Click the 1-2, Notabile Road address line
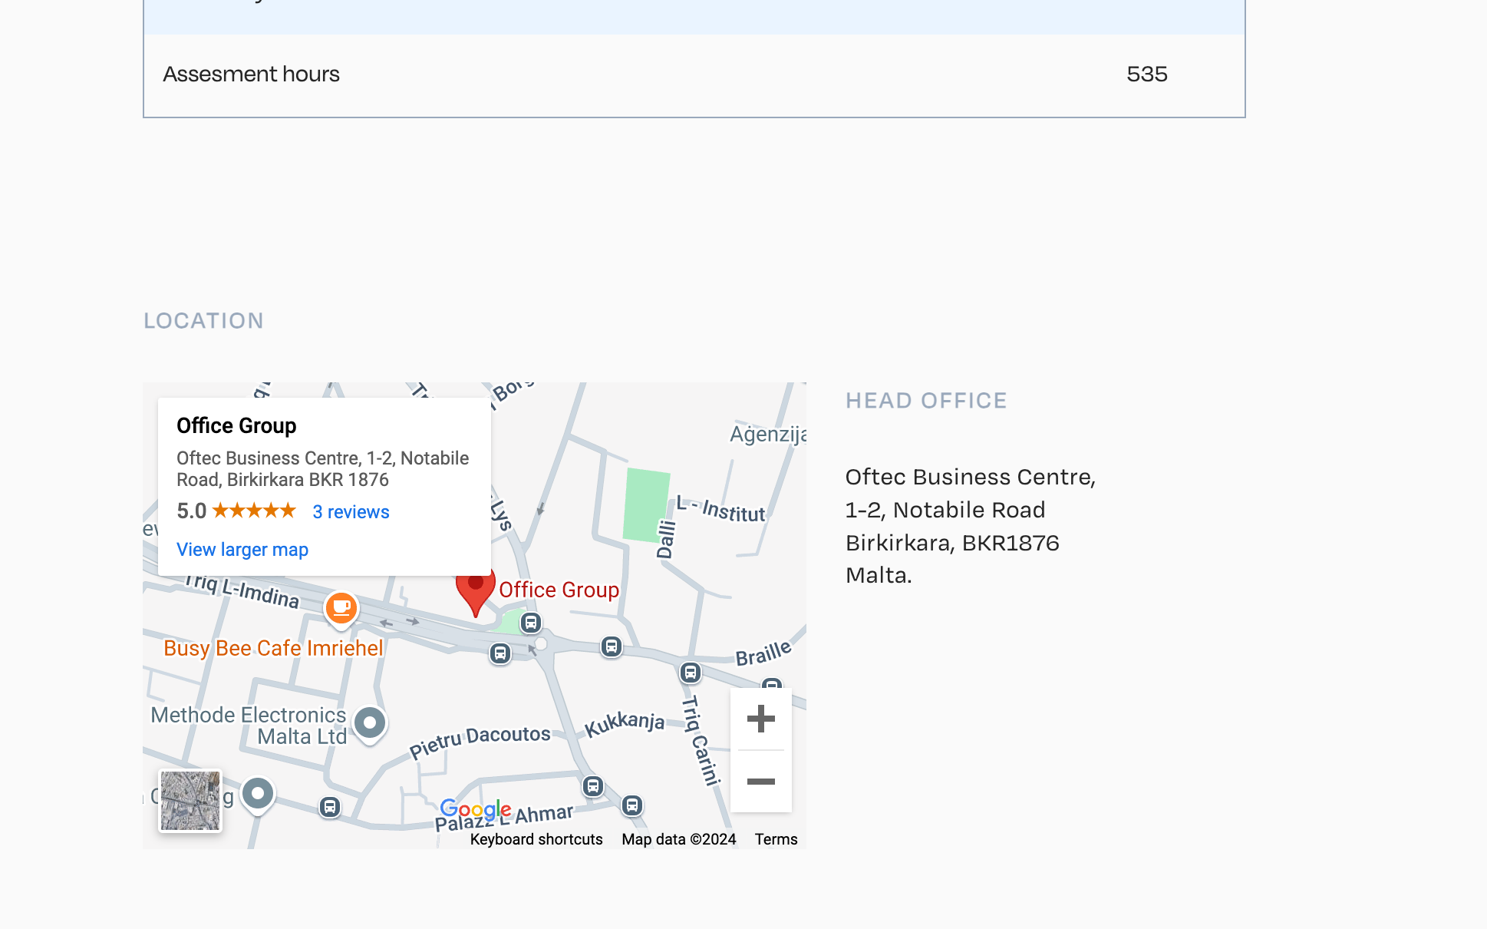Viewport: 1487px width, 929px height. point(945,510)
